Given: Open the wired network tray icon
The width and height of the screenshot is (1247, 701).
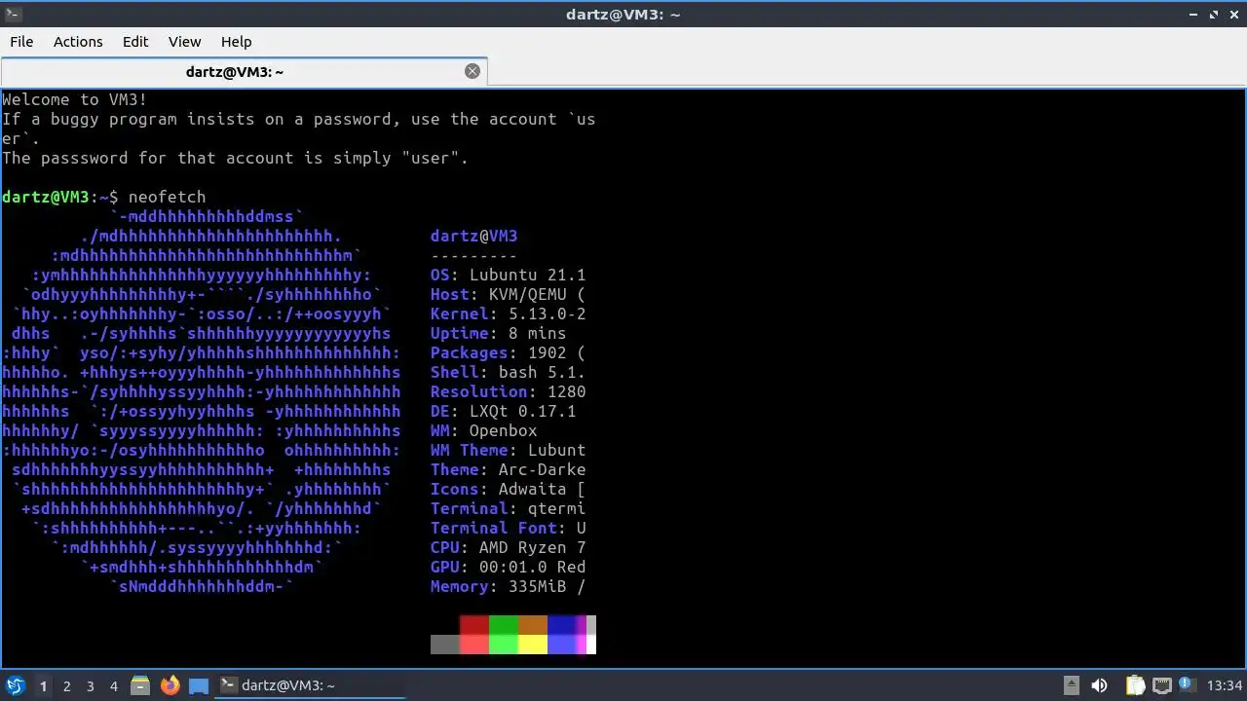Looking at the screenshot, I should pyautogui.click(x=1161, y=685).
